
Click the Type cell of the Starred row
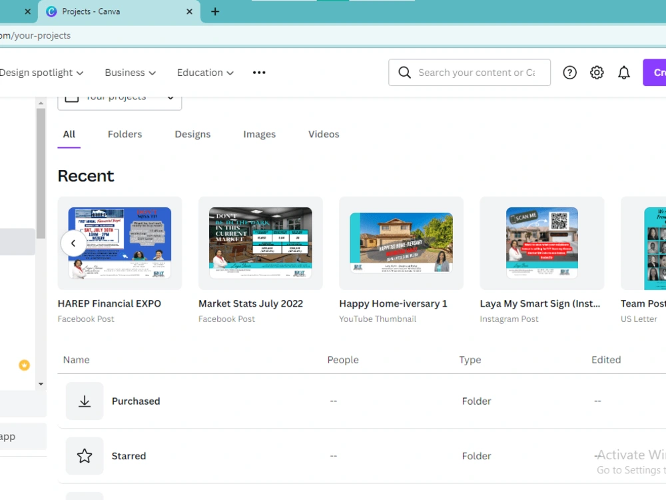[x=476, y=456]
